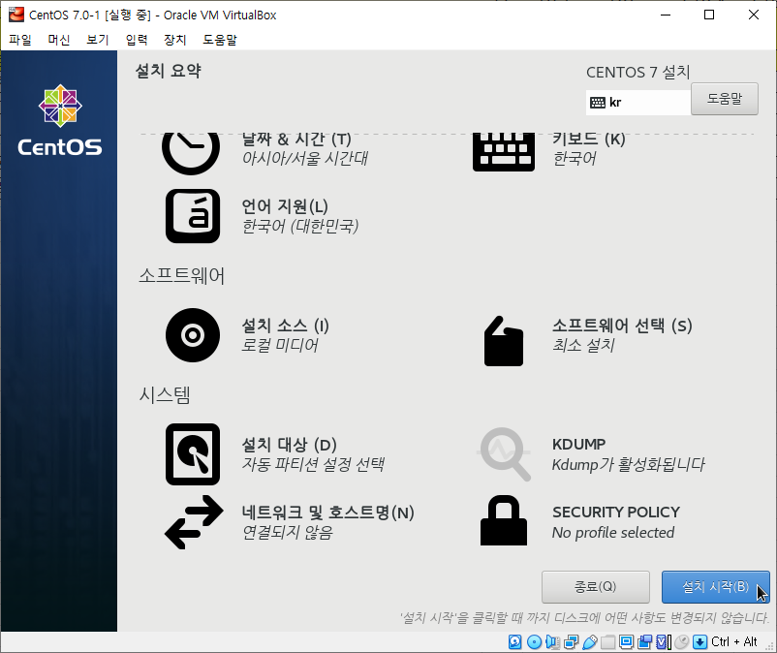
Task: Click the 설치 요약 page title
Action: pos(169,71)
